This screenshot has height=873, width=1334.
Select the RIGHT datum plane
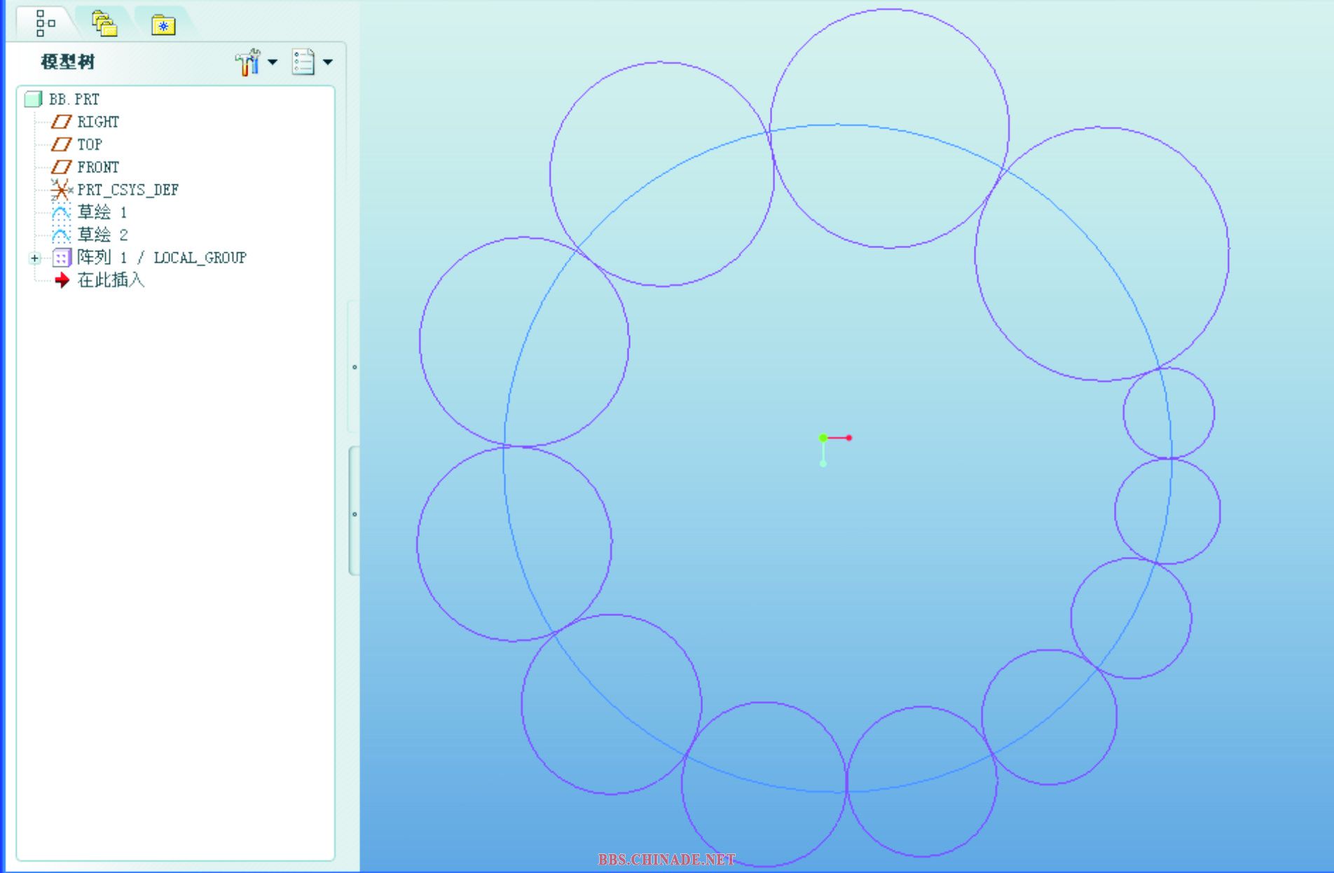tap(98, 122)
